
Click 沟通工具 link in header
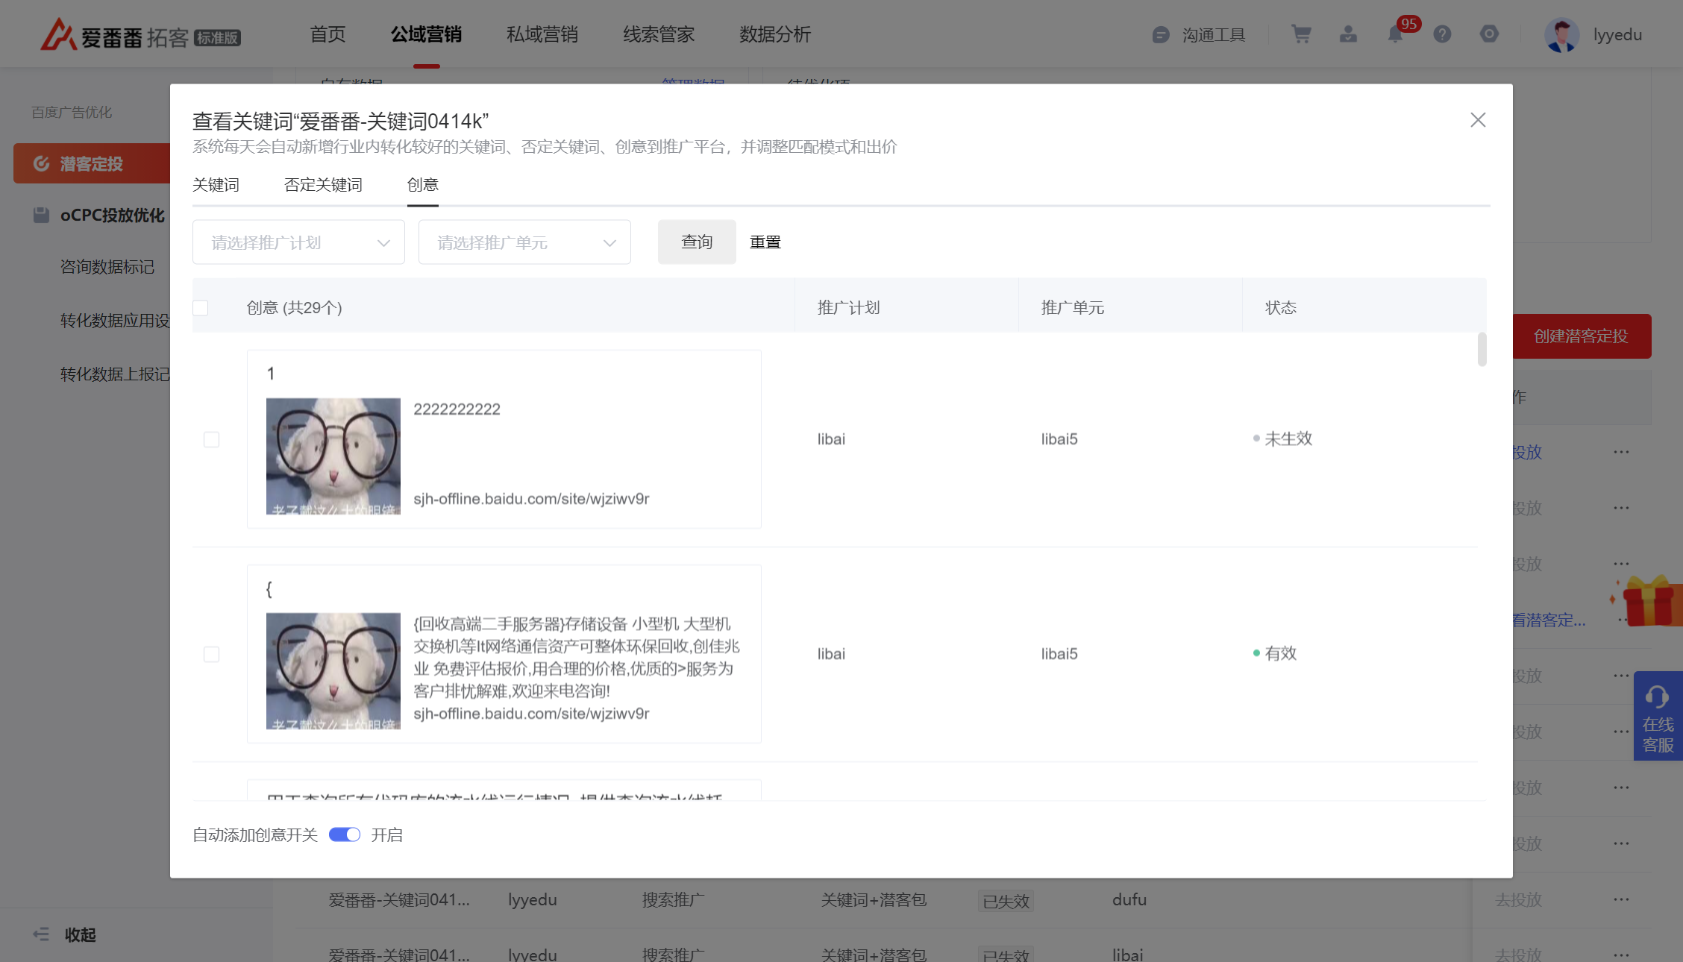point(1214,35)
